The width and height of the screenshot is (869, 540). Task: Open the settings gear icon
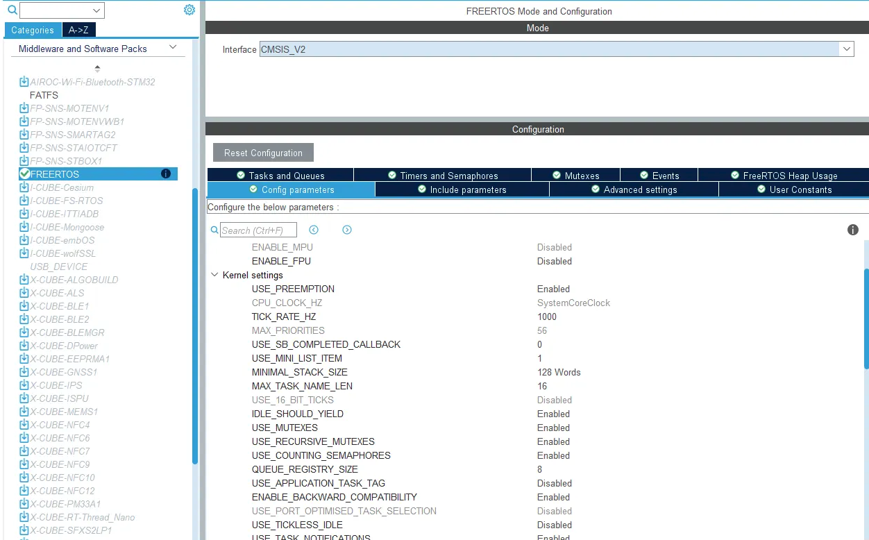pyautogui.click(x=189, y=10)
